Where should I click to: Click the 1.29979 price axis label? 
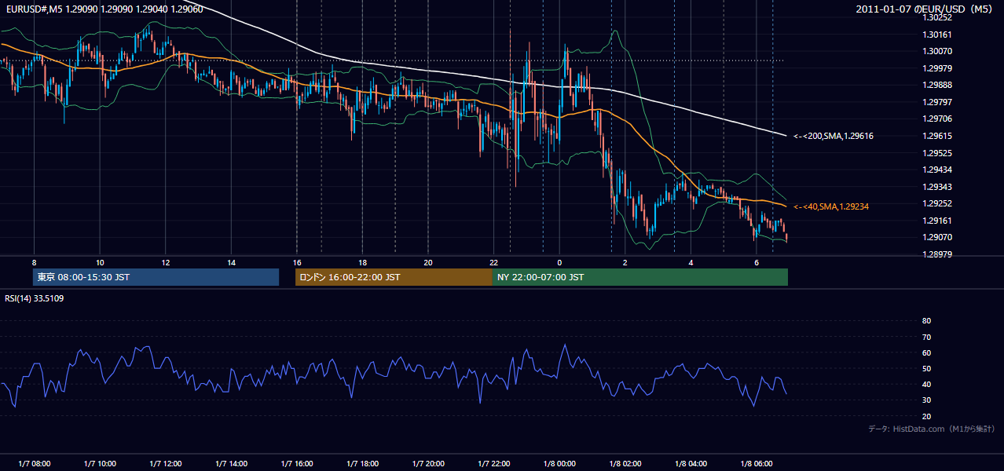pos(937,68)
